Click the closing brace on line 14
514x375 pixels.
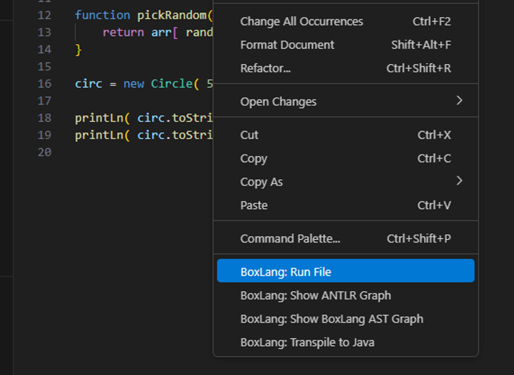(x=78, y=50)
